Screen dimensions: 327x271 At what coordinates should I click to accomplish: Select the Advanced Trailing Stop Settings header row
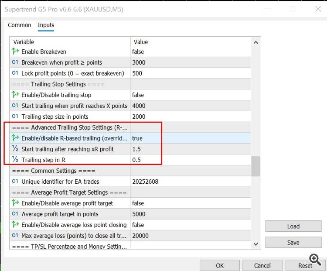(130, 127)
